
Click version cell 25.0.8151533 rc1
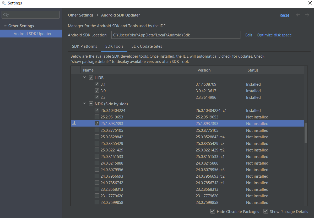pyautogui.click(x=210, y=156)
